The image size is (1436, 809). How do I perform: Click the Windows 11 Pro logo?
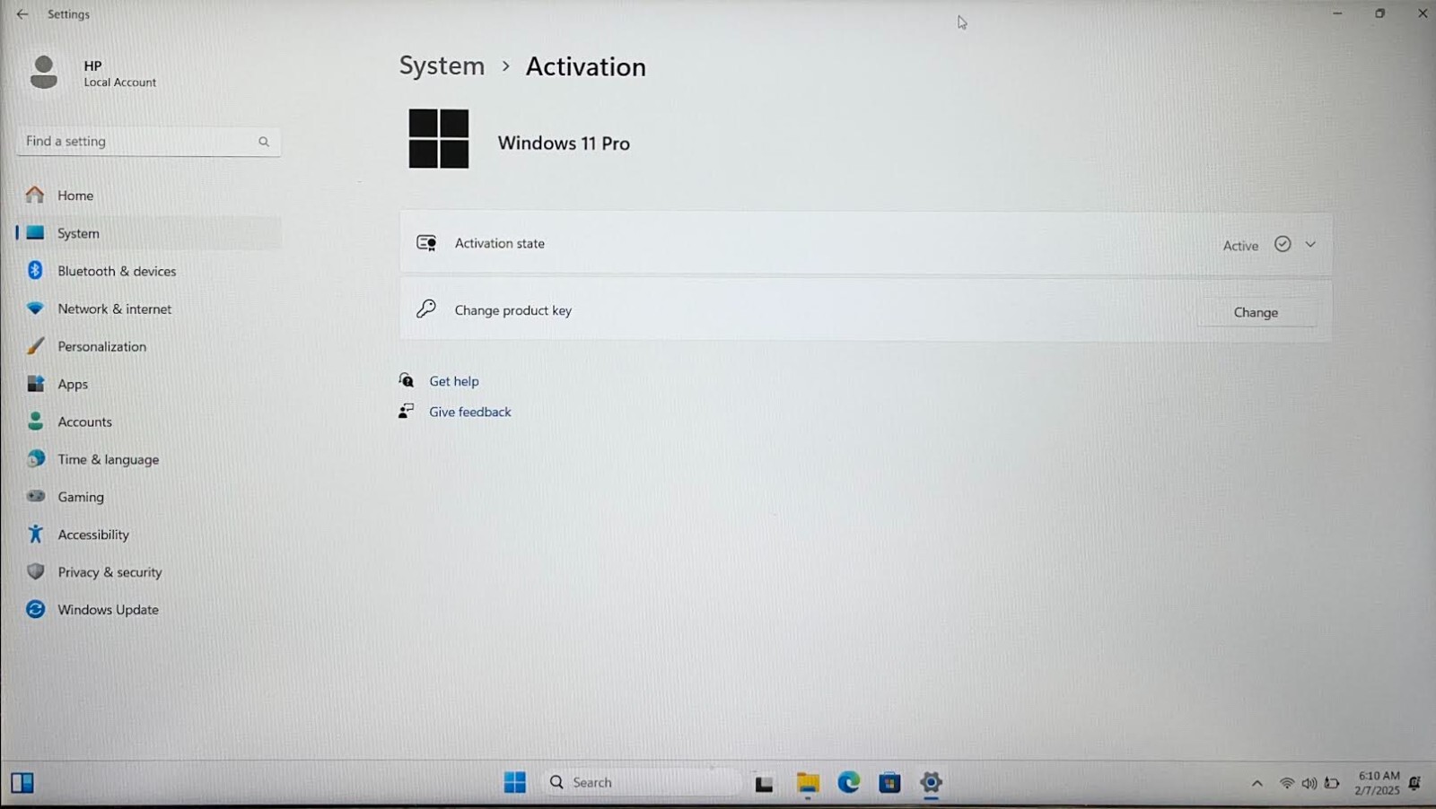click(x=439, y=139)
